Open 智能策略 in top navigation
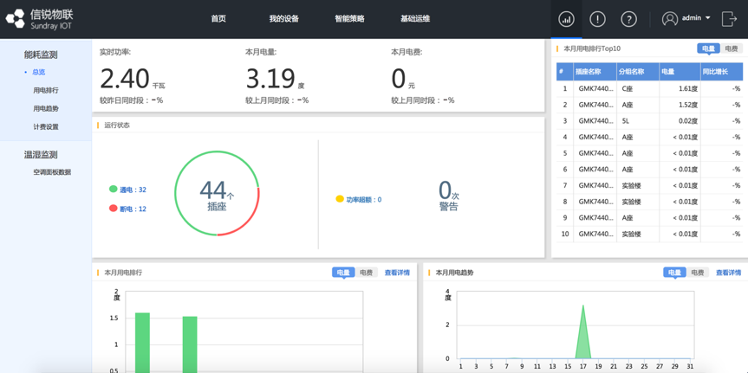 (x=349, y=19)
